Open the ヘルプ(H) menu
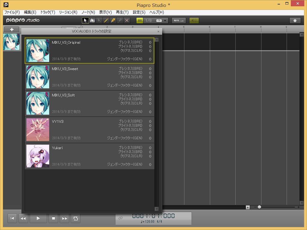The image size is (307, 230). pos(156,12)
